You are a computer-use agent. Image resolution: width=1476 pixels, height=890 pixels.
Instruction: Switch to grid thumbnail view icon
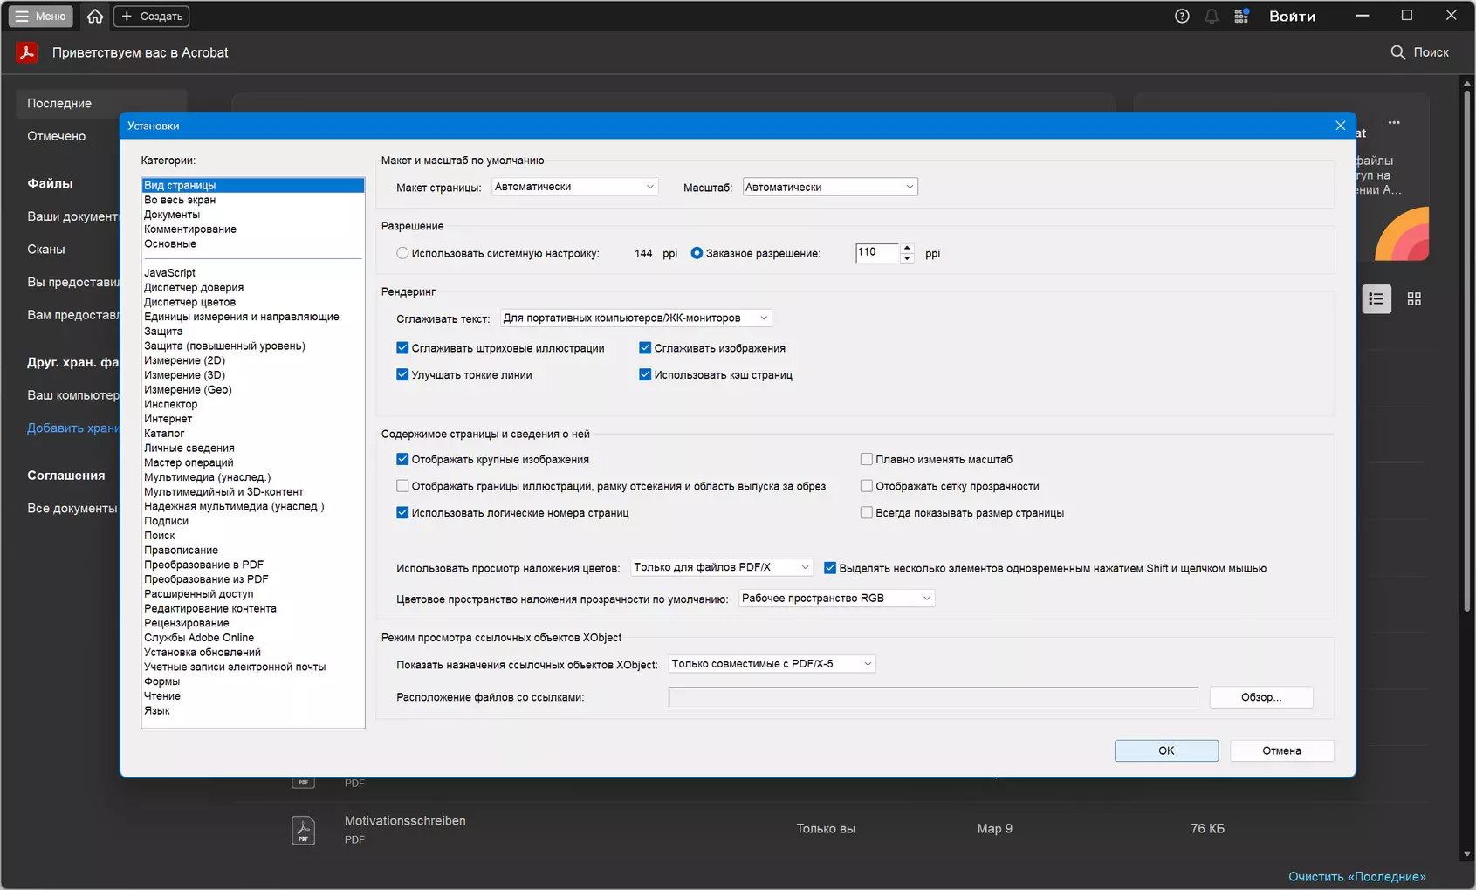(1414, 299)
